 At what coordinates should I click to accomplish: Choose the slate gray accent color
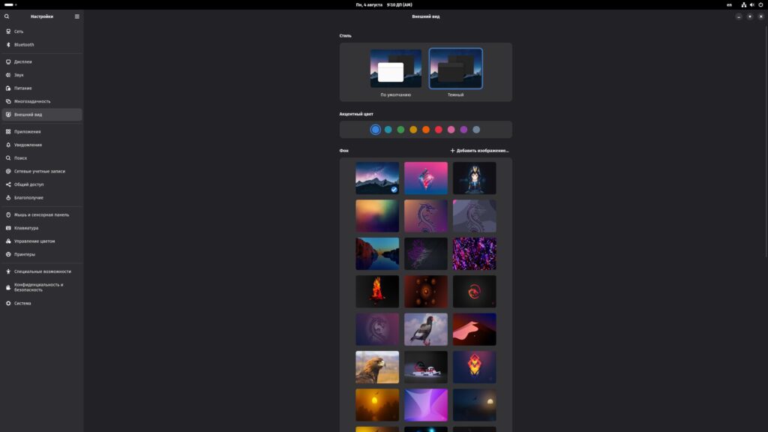476,130
